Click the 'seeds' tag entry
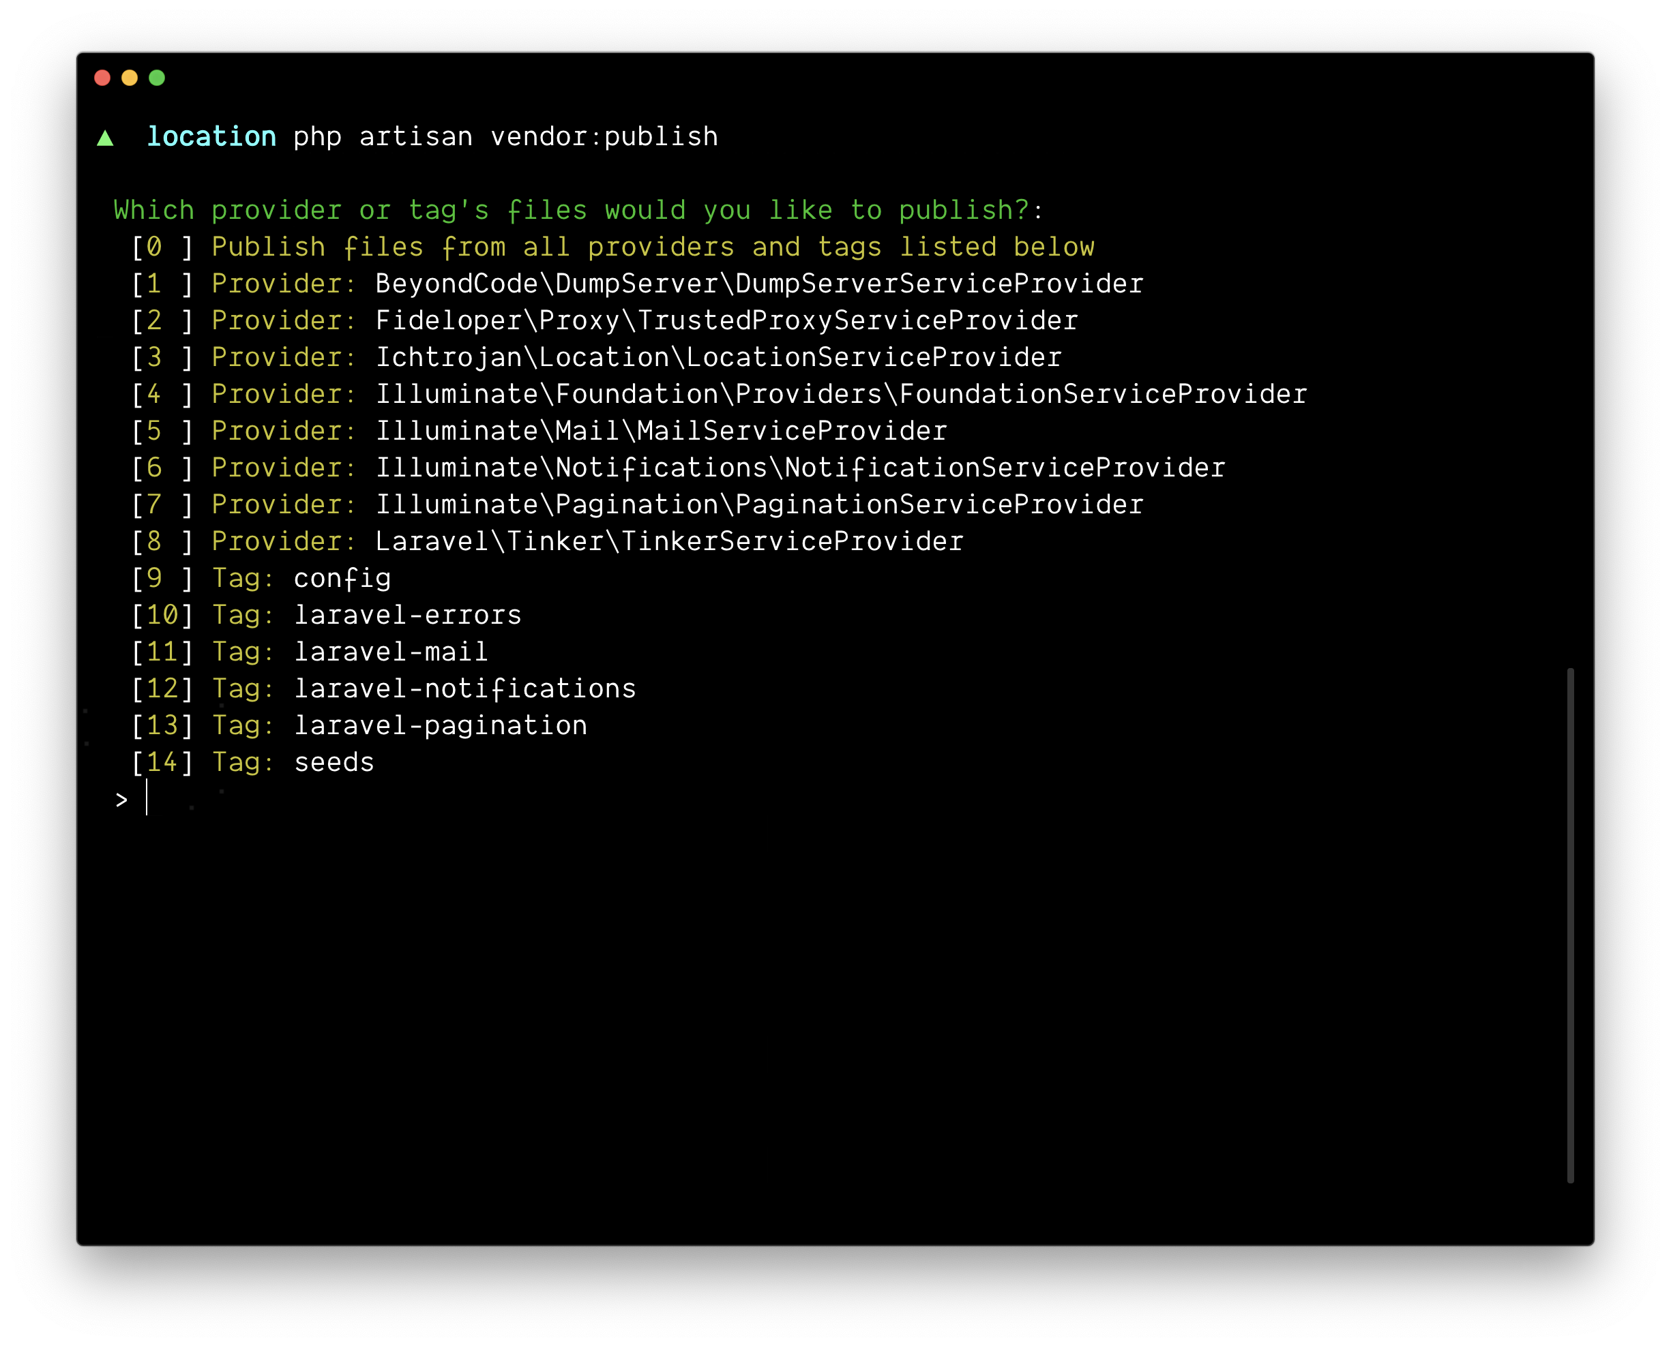Screen dimensions: 1671x1347 [x=252, y=762]
